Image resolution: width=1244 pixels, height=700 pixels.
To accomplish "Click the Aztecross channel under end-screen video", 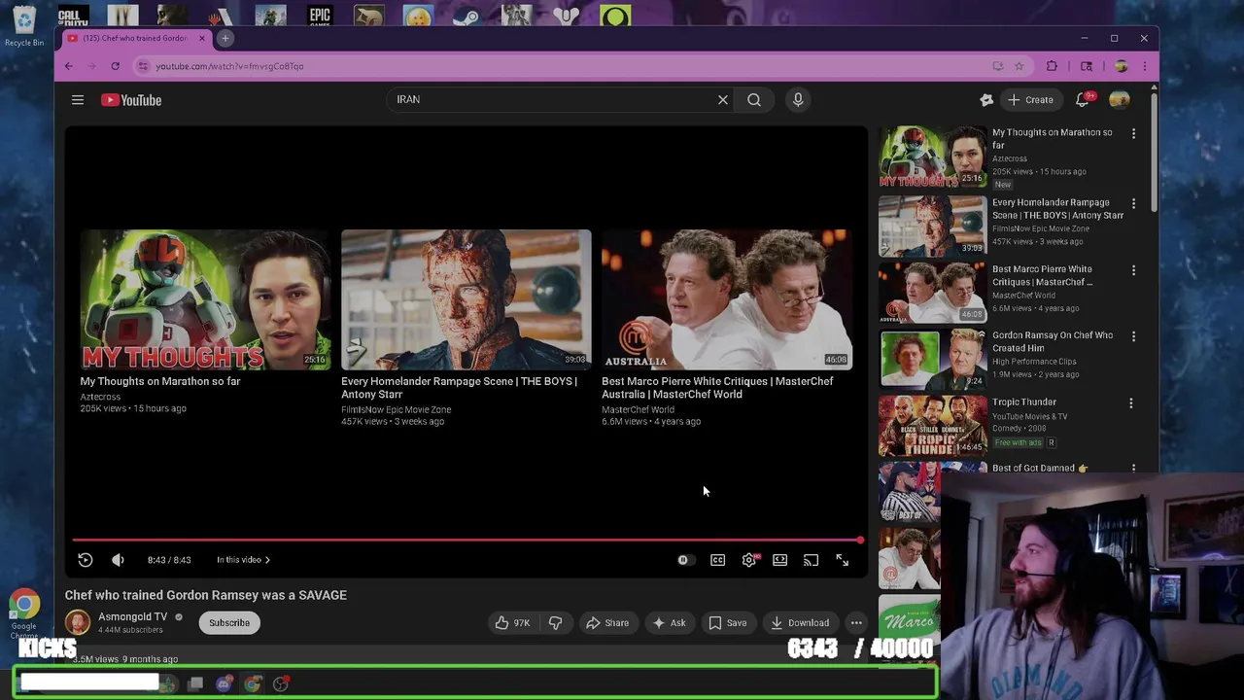I will point(100,397).
